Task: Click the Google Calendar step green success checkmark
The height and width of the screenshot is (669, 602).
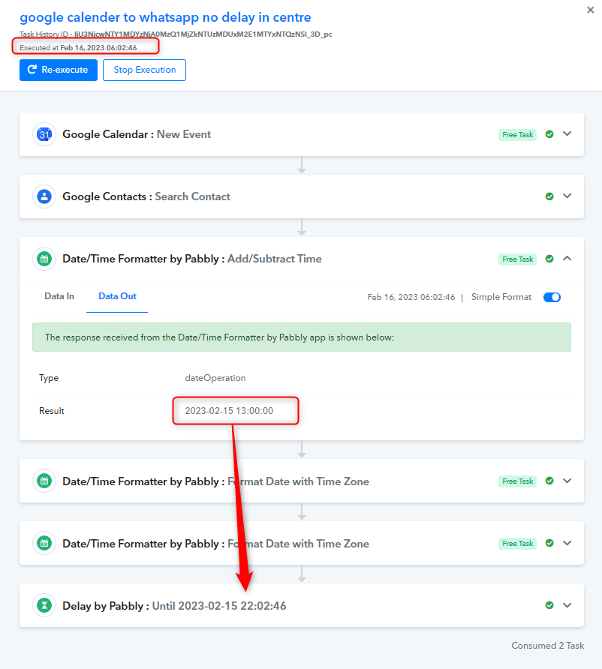Action: click(x=549, y=134)
